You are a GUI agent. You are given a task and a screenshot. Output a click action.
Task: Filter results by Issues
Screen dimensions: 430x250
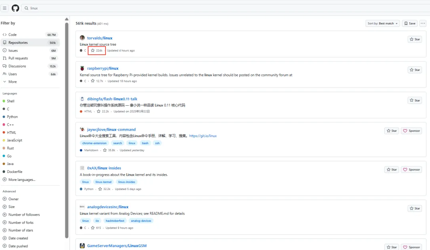[30, 50]
